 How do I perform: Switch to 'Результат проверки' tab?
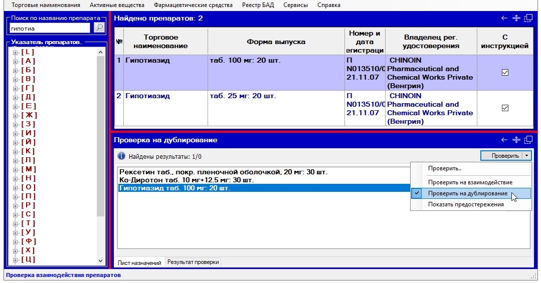tap(193, 262)
